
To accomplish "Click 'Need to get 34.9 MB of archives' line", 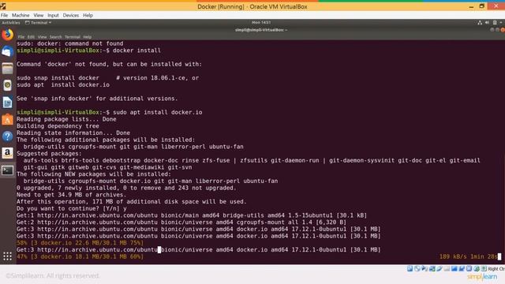I will pos(72,195).
